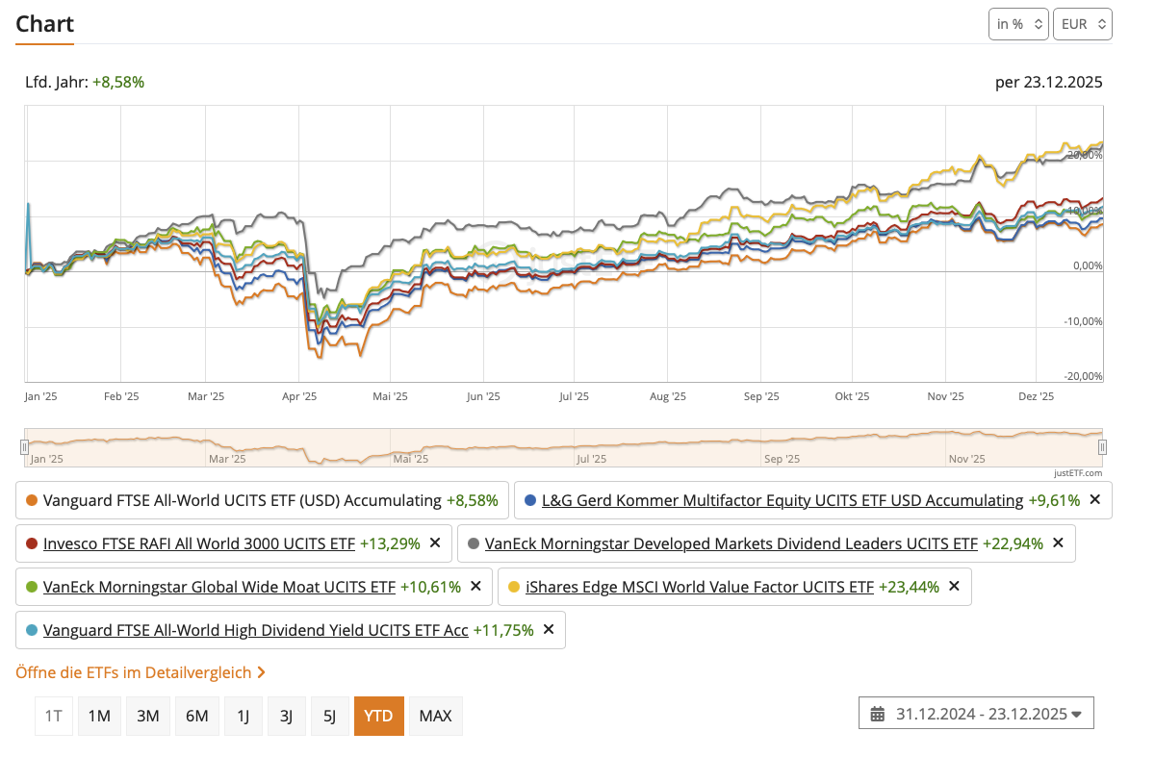The height and width of the screenshot is (757, 1155).
Task: Remove VanEck Morningstar Global Wide Moat ETF
Action: (x=475, y=587)
